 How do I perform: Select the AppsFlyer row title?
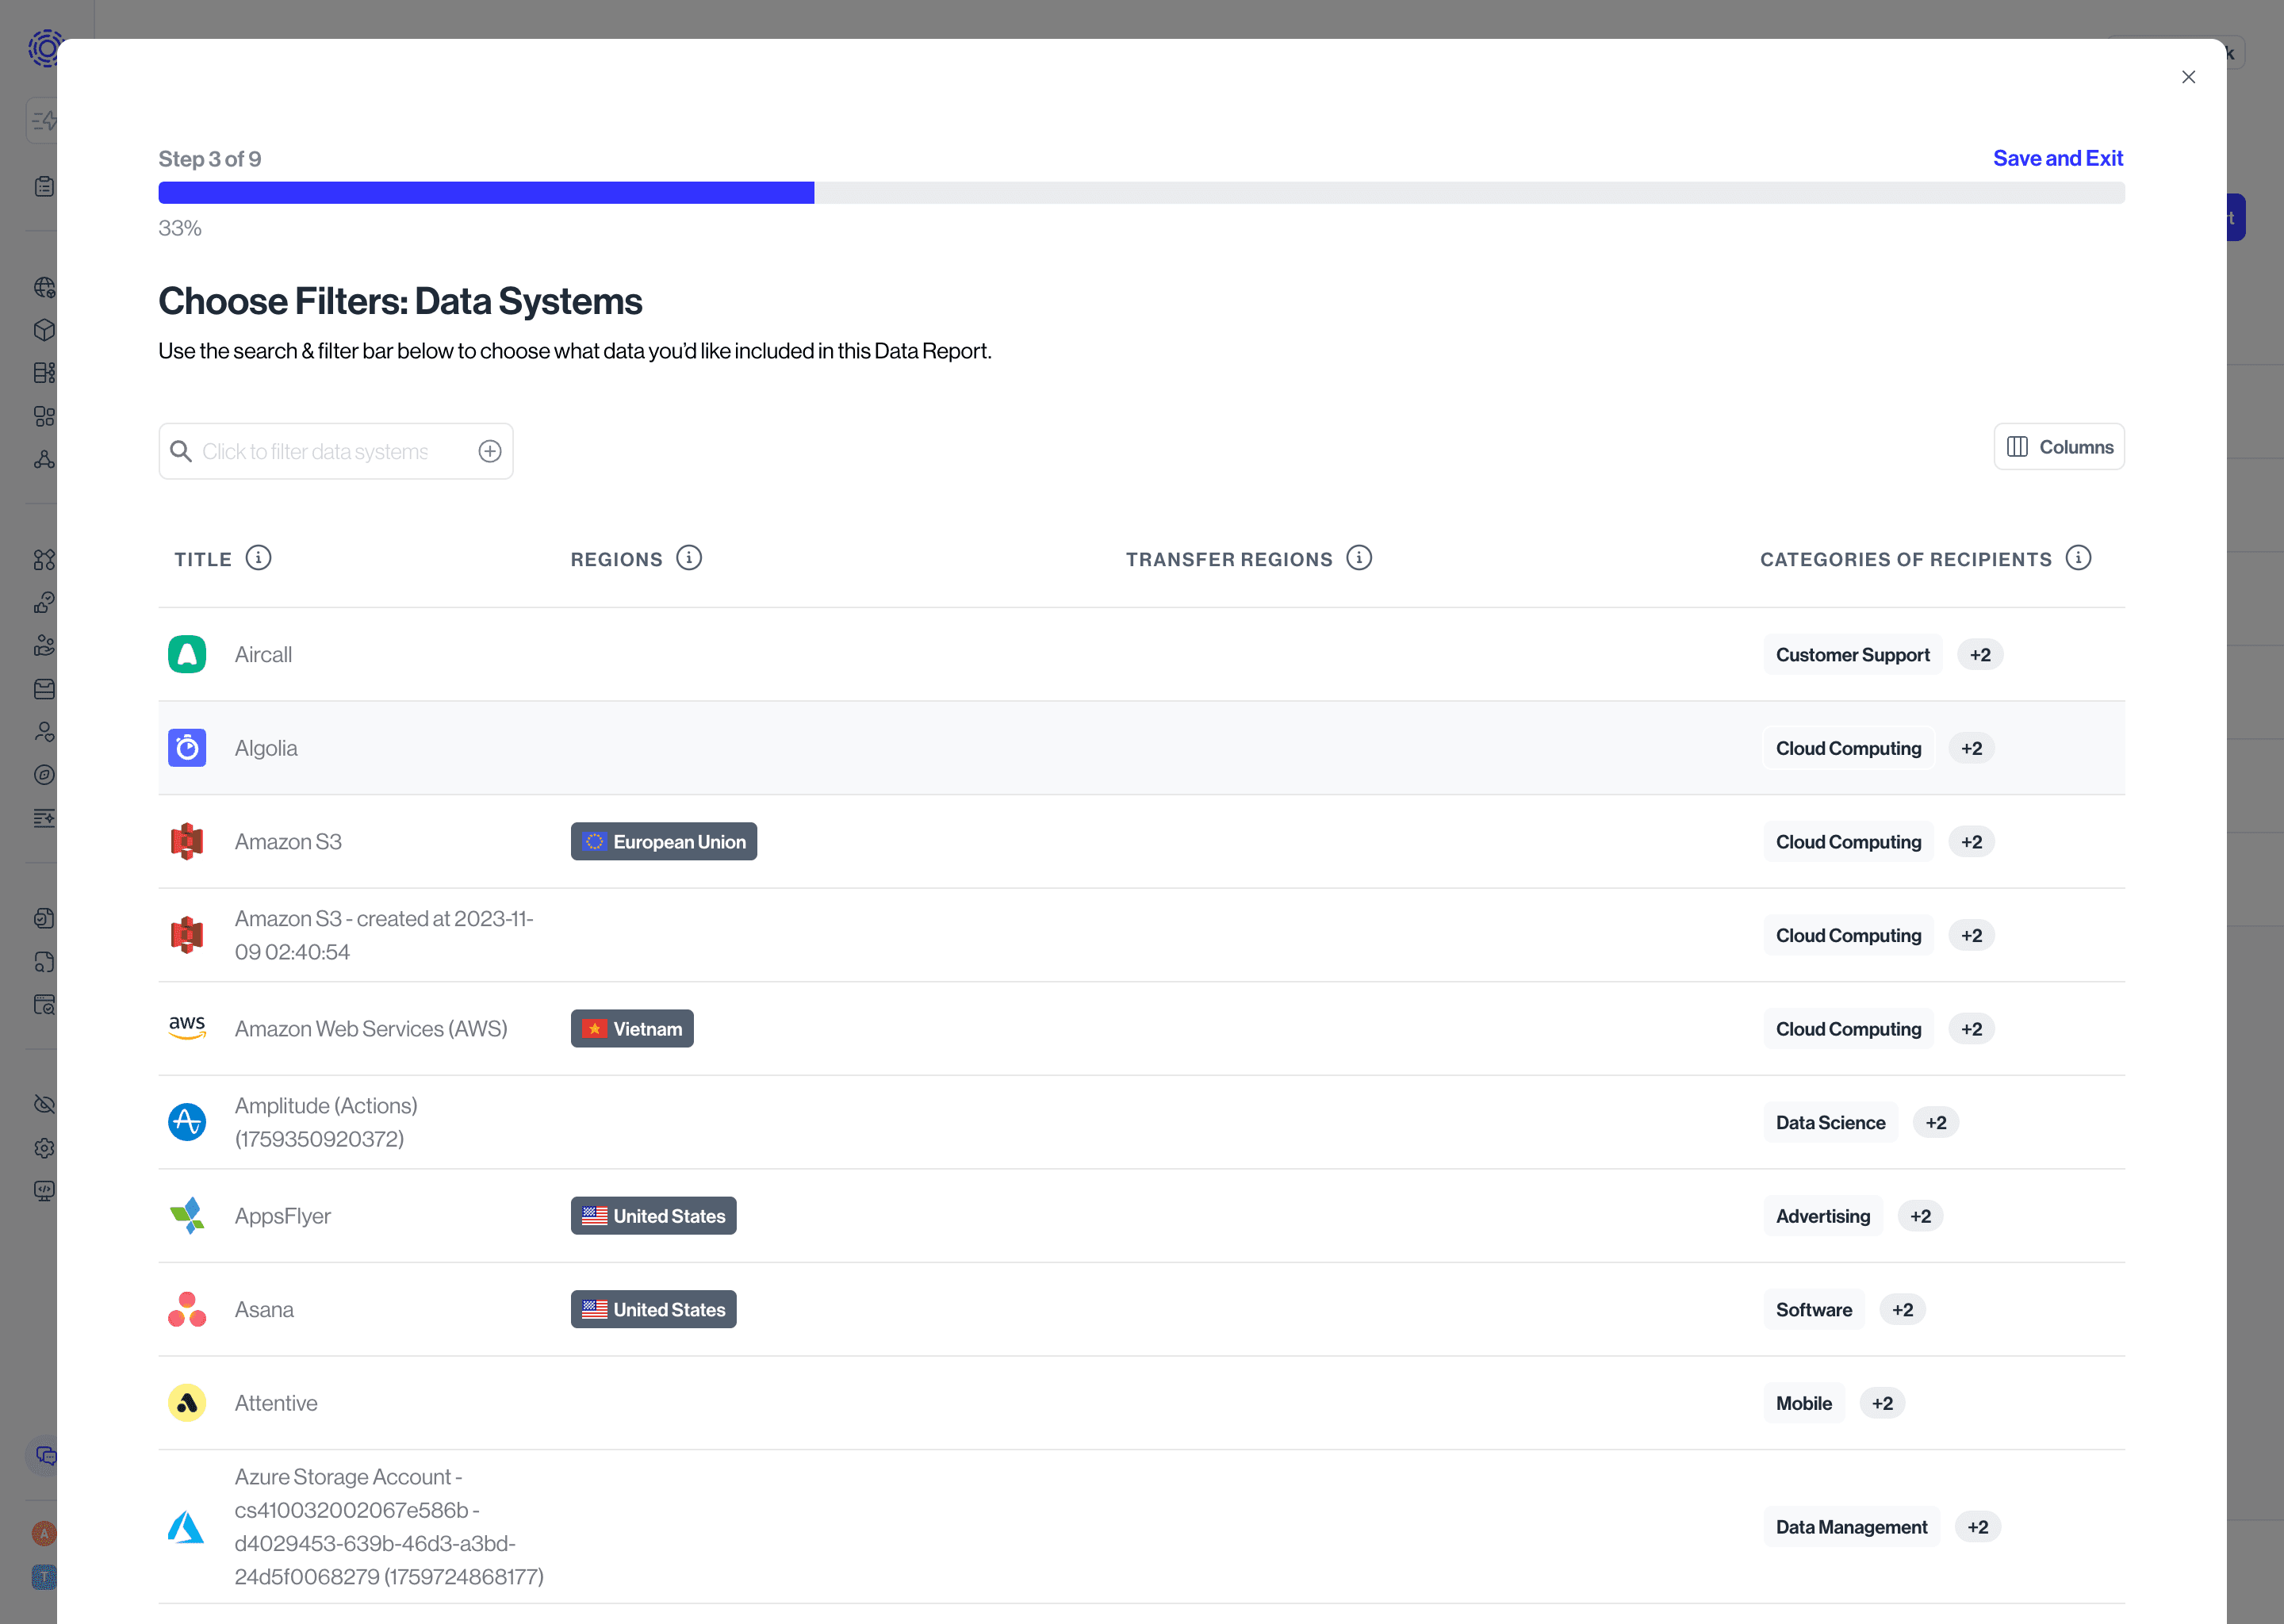tap(283, 1216)
